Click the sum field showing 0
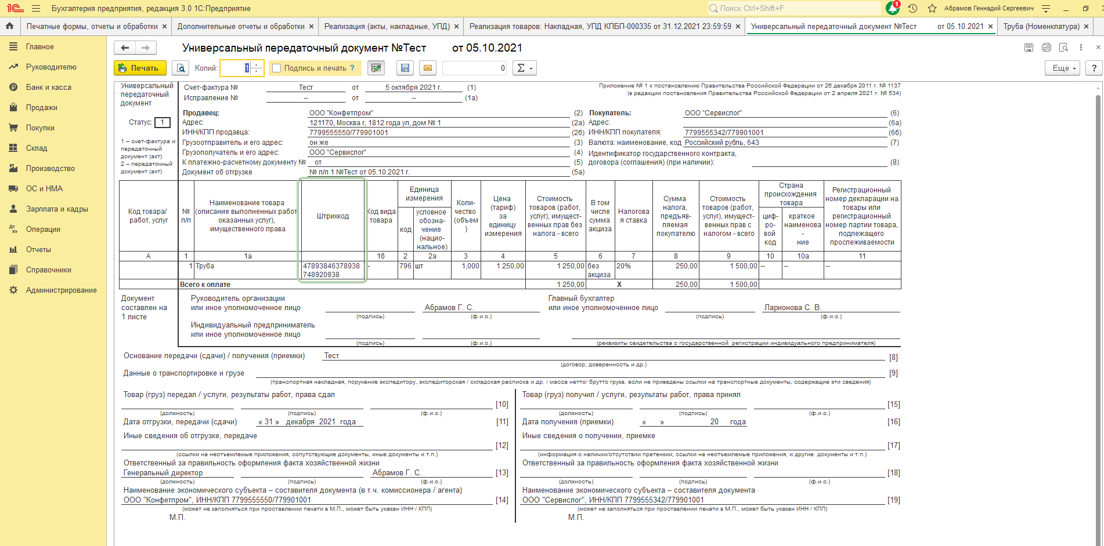This screenshot has height=546, width=1104. 475,68
